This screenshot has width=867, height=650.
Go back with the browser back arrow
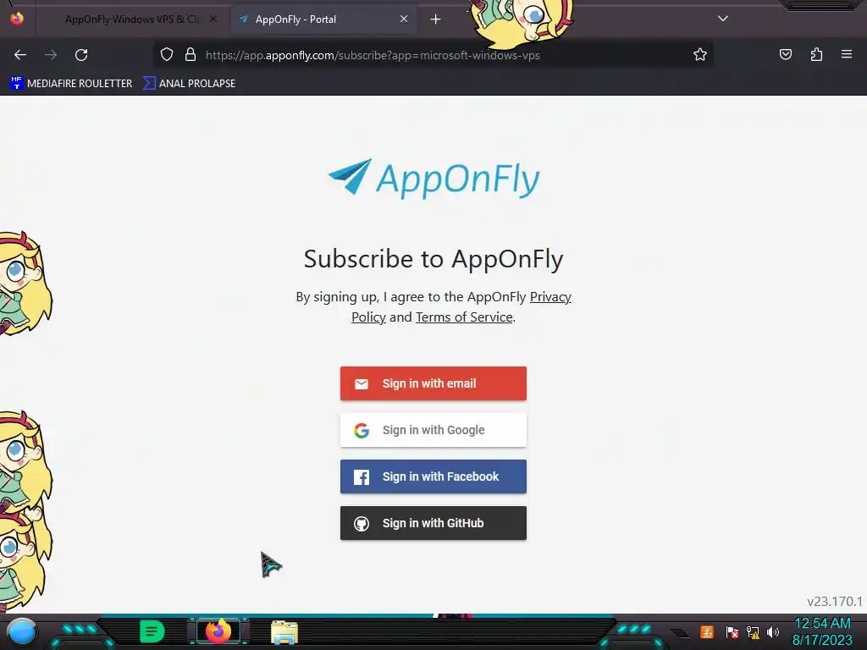(20, 55)
